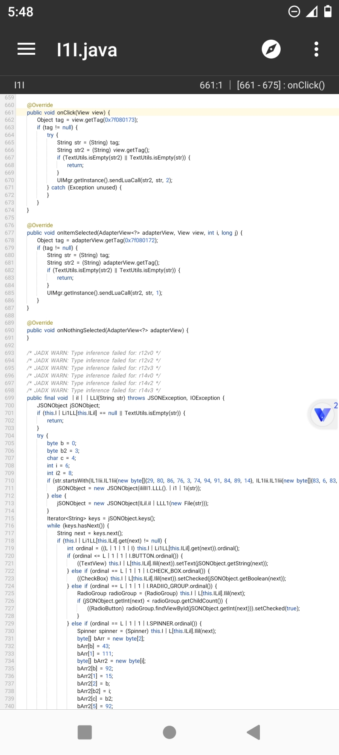
Task: Tap the SPINNER.ordinal() condition line
Action: (x=134, y=623)
